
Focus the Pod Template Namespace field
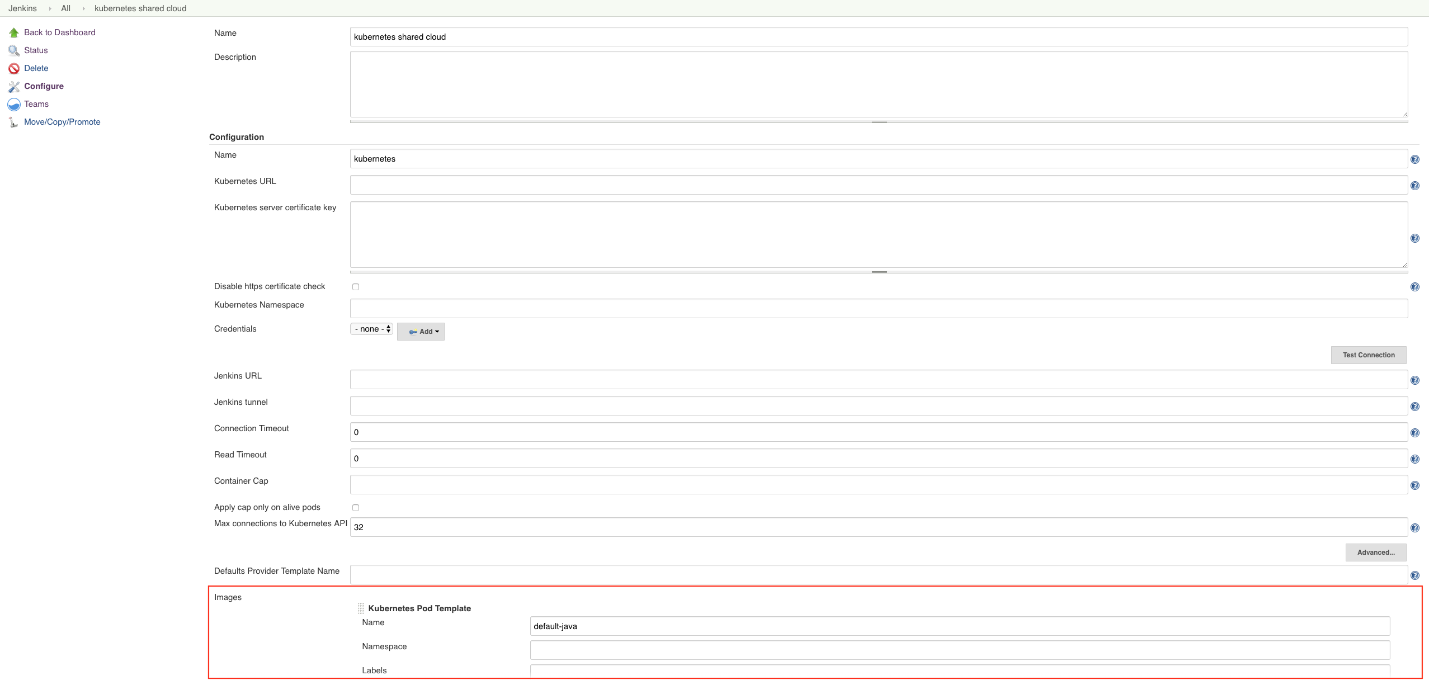pos(960,650)
